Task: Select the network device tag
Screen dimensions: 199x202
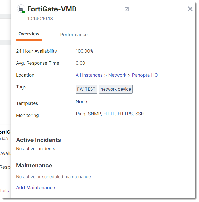Action: coord(116,89)
